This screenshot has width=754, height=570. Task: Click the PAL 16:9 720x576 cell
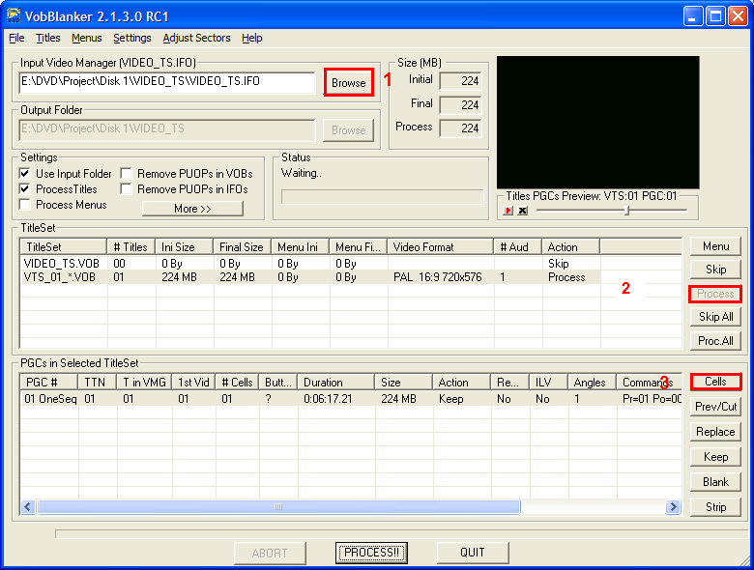(438, 277)
